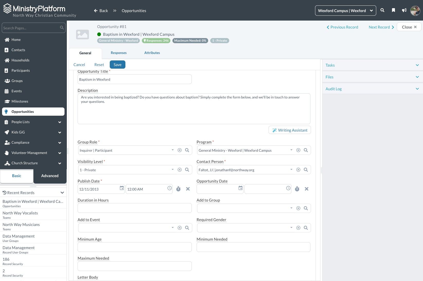Switch to the Attributes tab
The width and height of the screenshot is (423, 281).
click(152, 53)
